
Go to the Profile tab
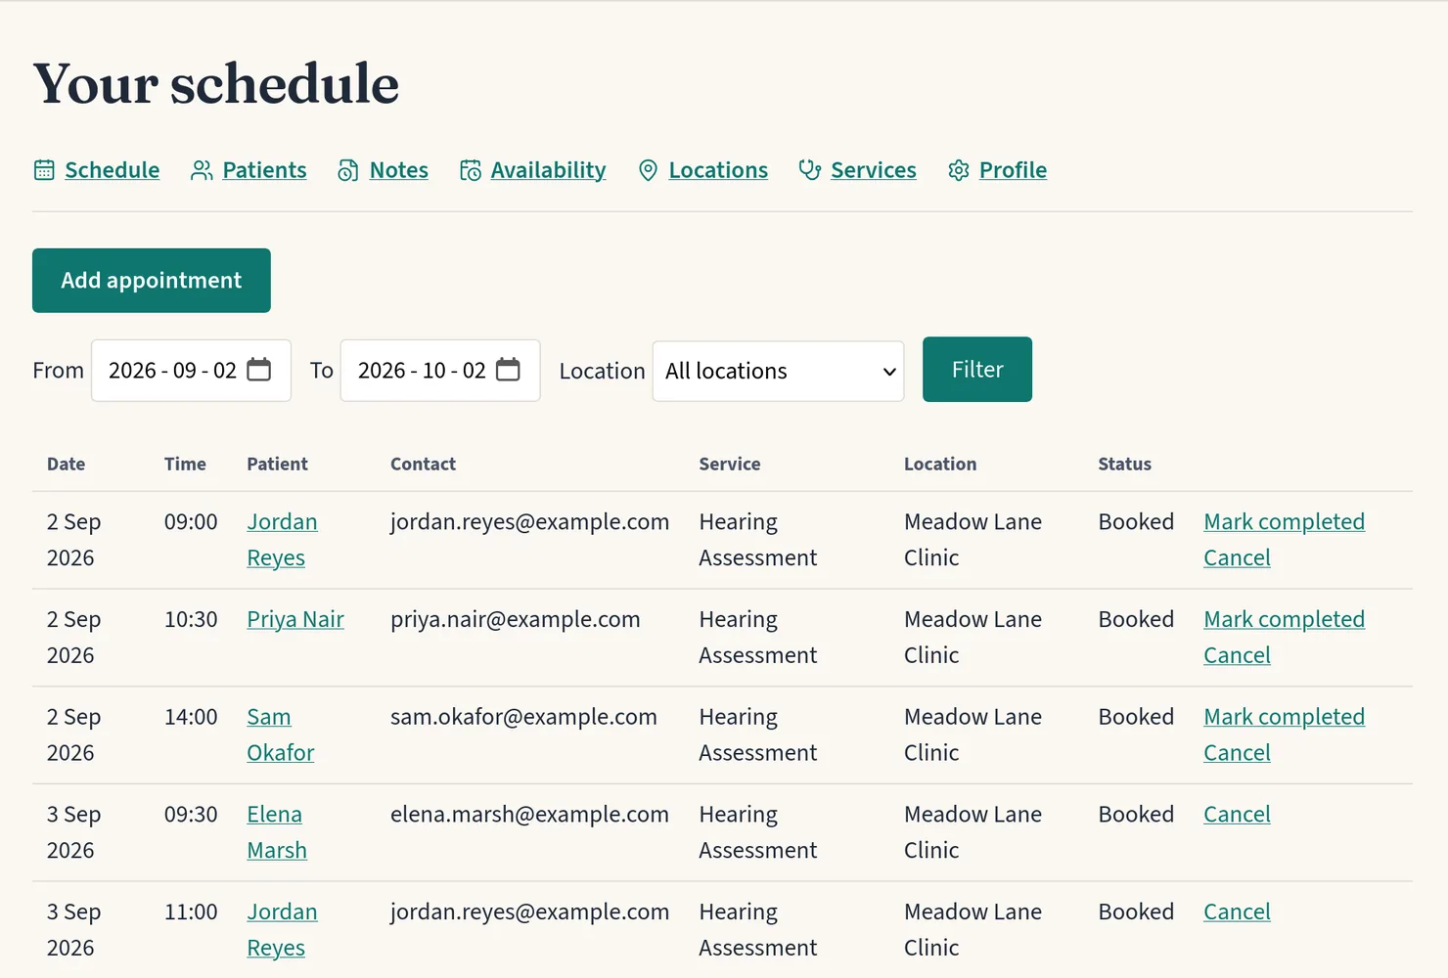click(x=1013, y=170)
